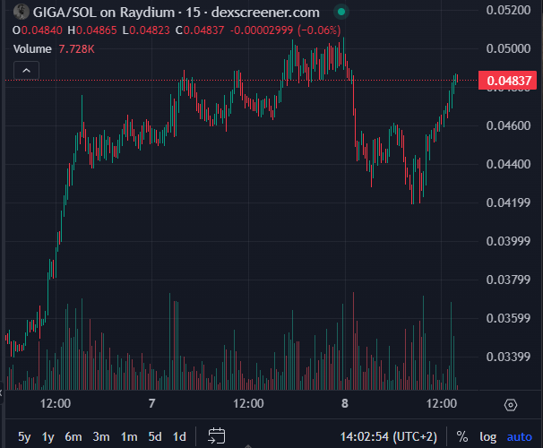Click the open price value 0.04840
543x448 pixels.
coord(41,30)
